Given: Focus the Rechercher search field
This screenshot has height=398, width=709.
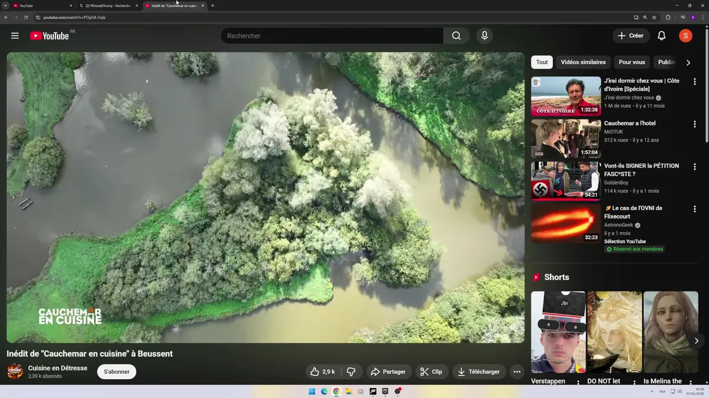Looking at the screenshot, I should pyautogui.click(x=332, y=36).
